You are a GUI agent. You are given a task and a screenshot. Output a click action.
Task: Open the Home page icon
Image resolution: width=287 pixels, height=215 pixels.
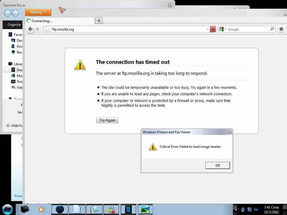click(281, 29)
